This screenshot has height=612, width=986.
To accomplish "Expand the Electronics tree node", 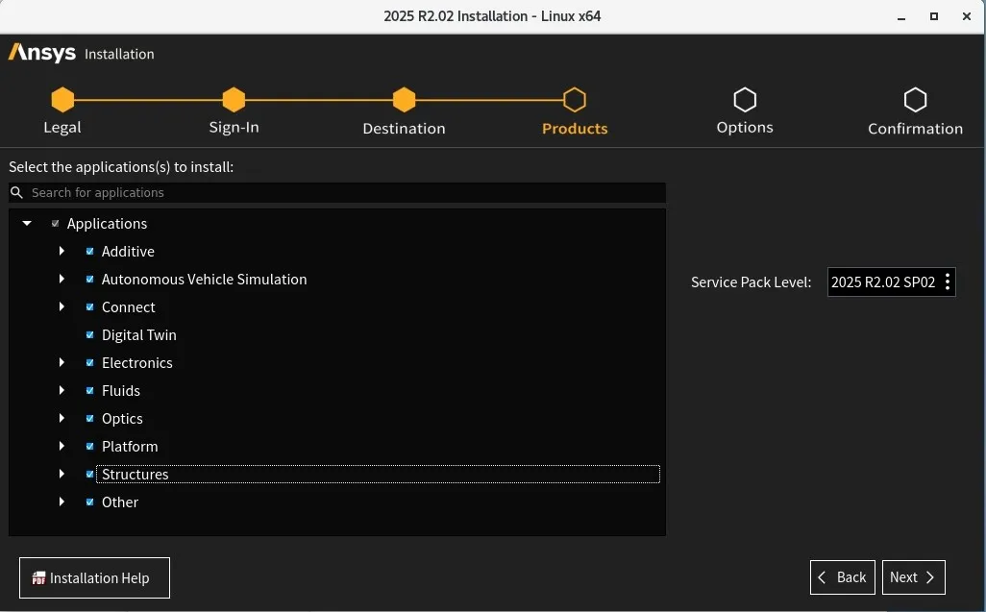I will coord(62,362).
